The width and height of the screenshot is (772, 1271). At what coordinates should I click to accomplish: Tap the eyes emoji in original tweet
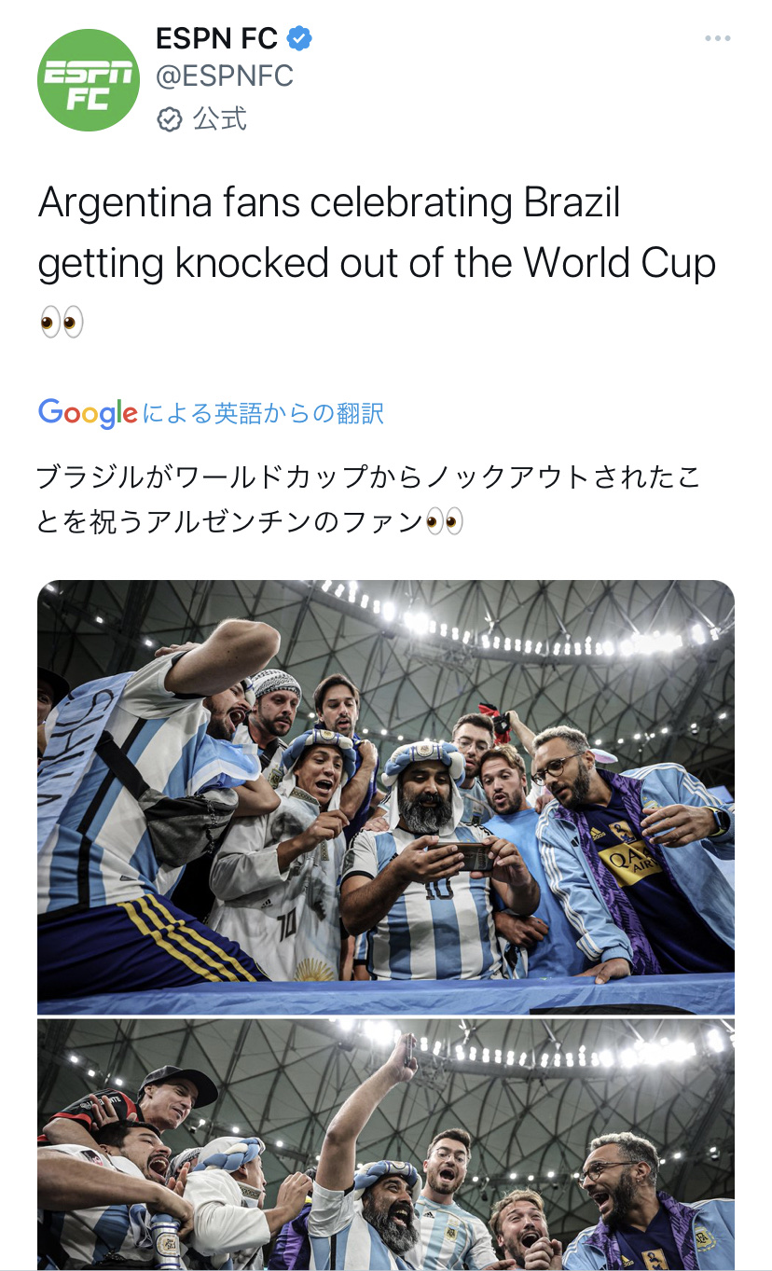pyautogui.click(x=62, y=323)
